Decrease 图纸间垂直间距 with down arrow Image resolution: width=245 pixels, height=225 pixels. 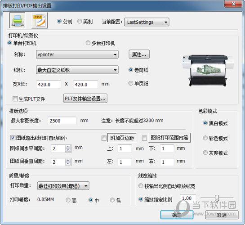[x=68, y=164]
